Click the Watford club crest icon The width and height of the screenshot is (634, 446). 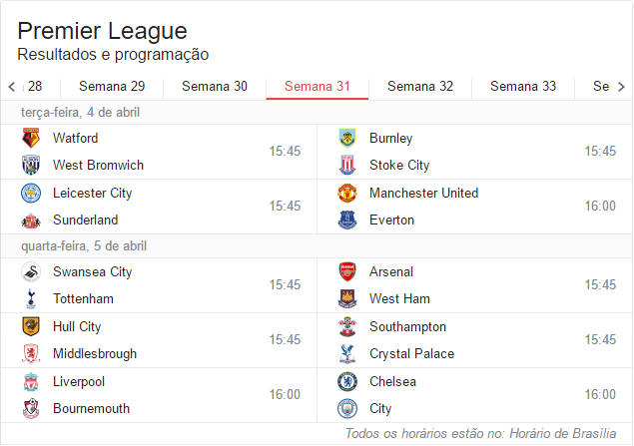(x=31, y=139)
